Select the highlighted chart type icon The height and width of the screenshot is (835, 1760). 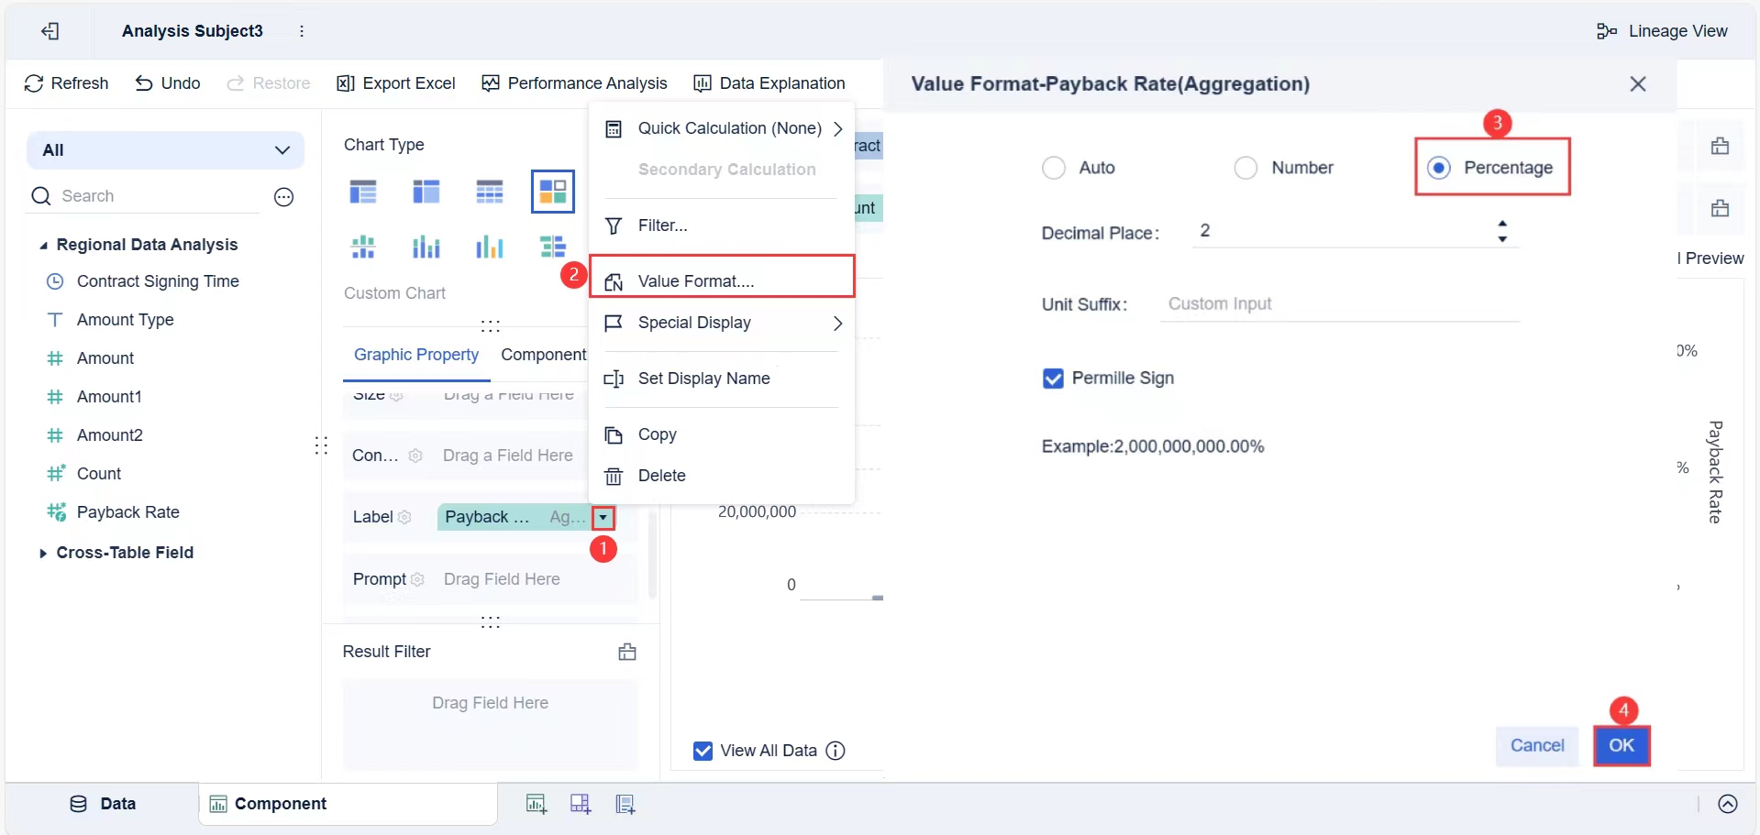click(552, 192)
